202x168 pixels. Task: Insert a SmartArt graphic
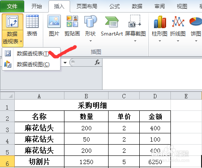pyautogui.click(x=112, y=22)
